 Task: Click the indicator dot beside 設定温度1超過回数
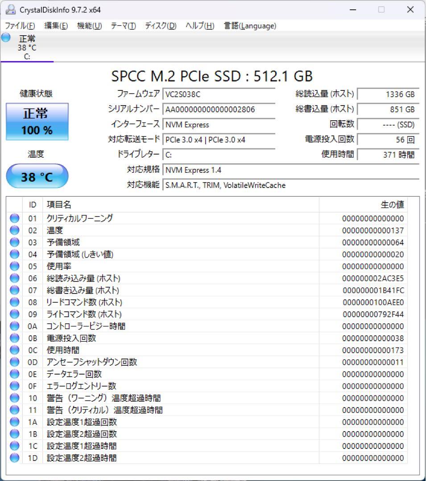tap(14, 422)
